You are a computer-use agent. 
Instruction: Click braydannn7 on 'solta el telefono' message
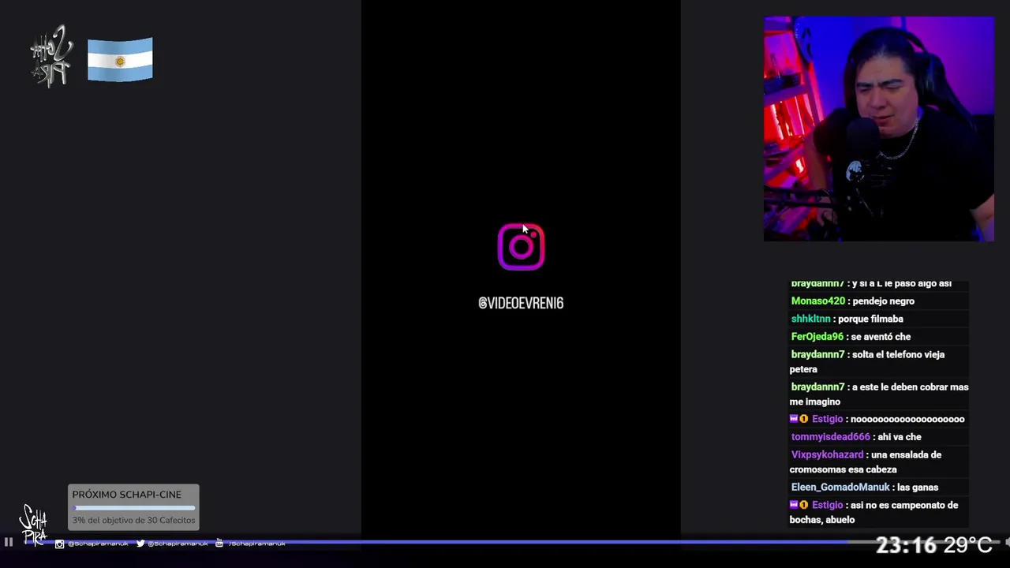click(x=817, y=355)
